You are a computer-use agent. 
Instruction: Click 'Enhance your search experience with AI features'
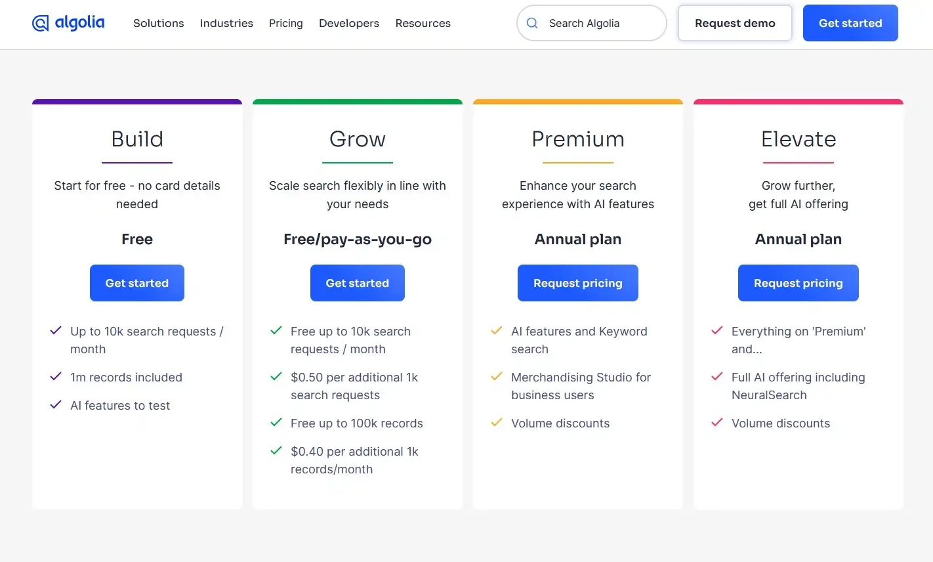coord(578,195)
